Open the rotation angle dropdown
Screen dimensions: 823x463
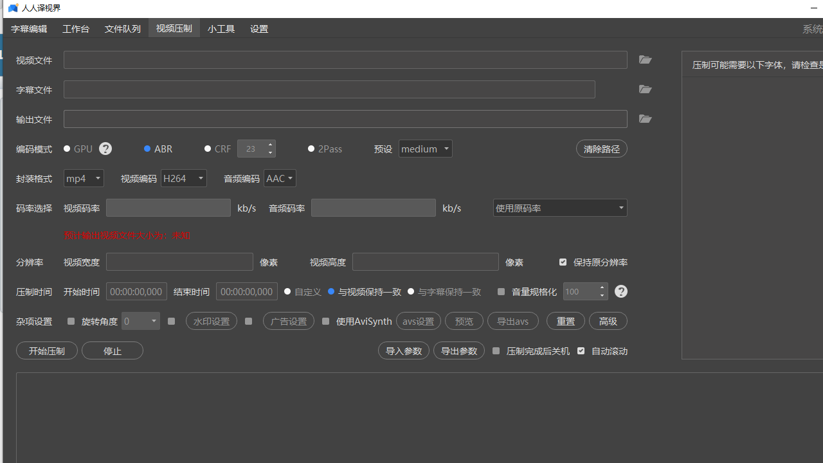point(141,321)
